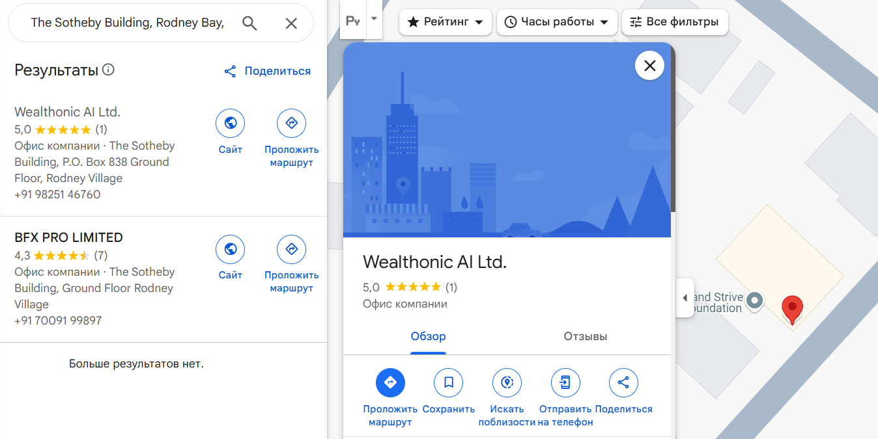Click the review count (1) in place card
This screenshot has height=439, width=878.
451,287
